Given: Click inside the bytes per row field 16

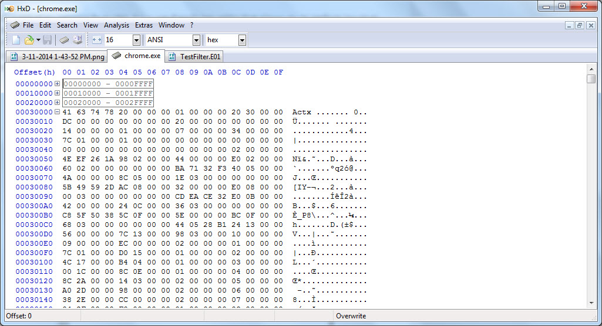Looking at the screenshot, I should pos(118,40).
